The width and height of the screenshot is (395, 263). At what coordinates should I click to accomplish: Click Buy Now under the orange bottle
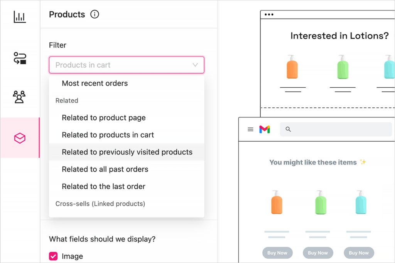click(277, 253)
